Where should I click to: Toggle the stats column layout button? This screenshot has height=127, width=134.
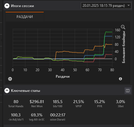coord(128,91)
